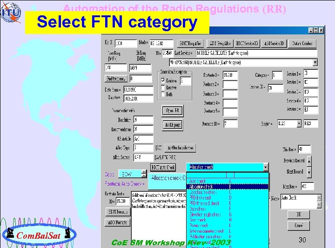This screenshot has height=248, width=335.
Task: Expand the Mobile-Satellite service combo box arrow
Action: [315, 63]
